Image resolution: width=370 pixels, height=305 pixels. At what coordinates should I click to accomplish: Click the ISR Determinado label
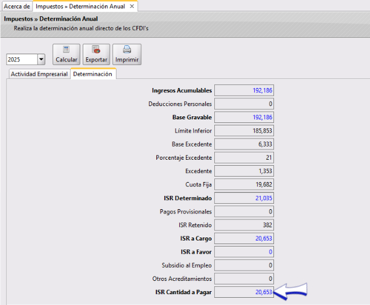tap(188, 198)
